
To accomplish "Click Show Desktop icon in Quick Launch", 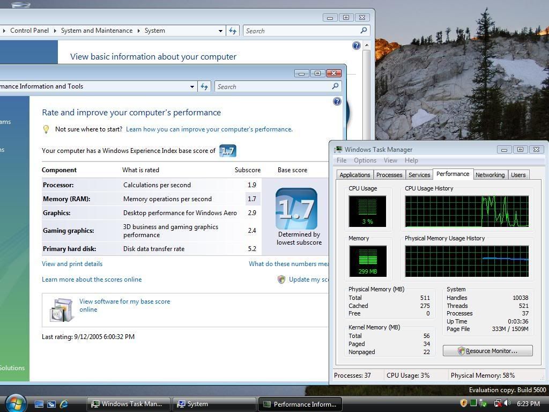I will coord(39,404).
